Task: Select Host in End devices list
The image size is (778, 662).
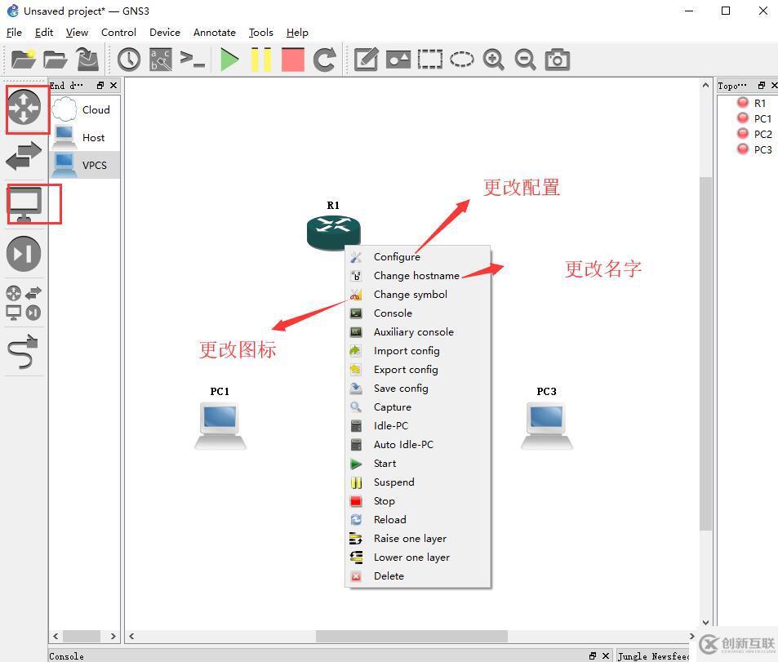Action: [x=85, y=137]
